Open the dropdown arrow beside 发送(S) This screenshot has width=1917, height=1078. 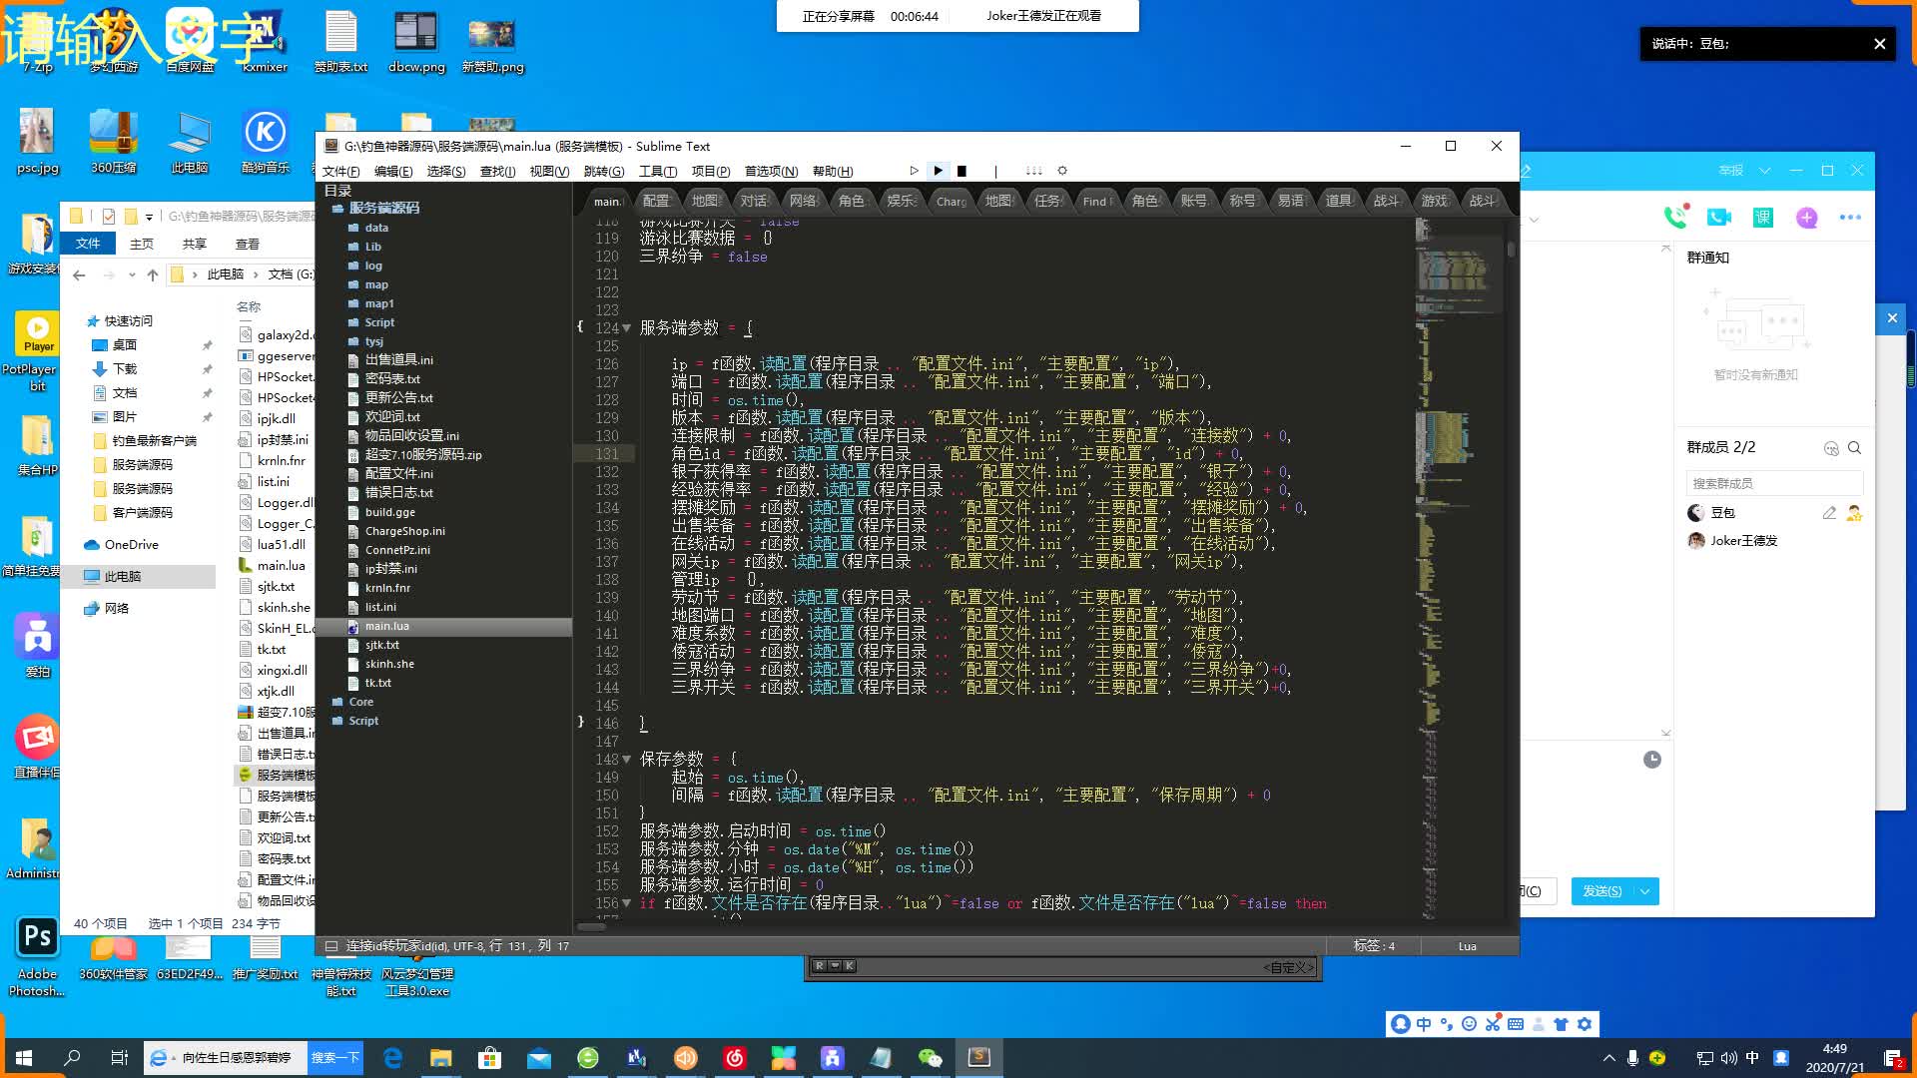1645,891
